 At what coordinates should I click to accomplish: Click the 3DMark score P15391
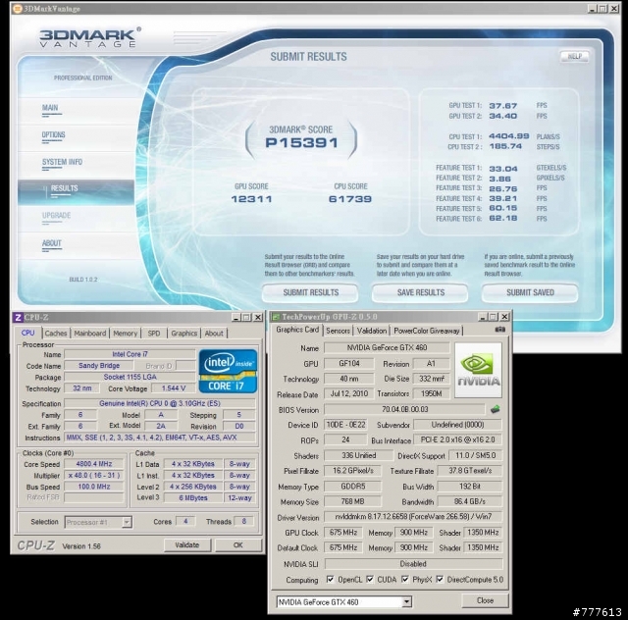tap(301, 142)
